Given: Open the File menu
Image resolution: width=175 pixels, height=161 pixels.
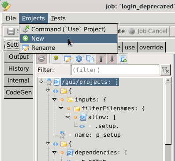Looking at the screenshot, I should tap(11, 19).
